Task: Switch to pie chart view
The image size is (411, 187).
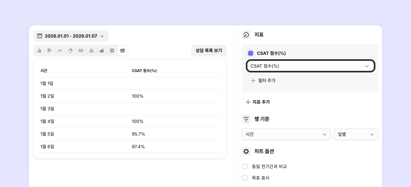Action: pyautogui.click(x=70, y=51)
